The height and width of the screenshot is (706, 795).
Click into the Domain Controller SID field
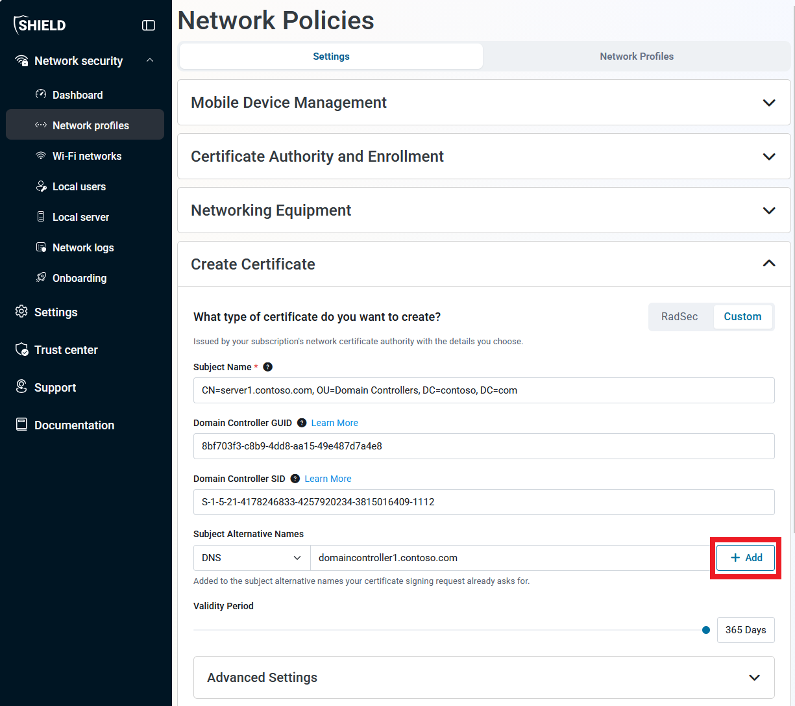(483, 502)
